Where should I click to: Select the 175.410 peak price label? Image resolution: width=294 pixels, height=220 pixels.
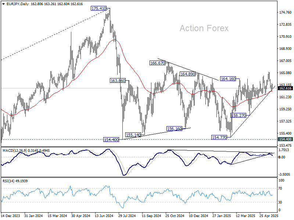[98, 8]
